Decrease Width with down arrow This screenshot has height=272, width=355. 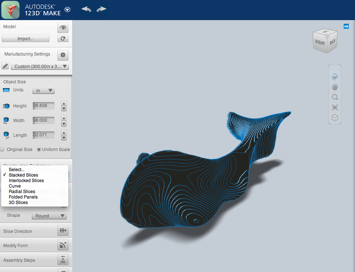pyautogui.click(x=64, y=124)
